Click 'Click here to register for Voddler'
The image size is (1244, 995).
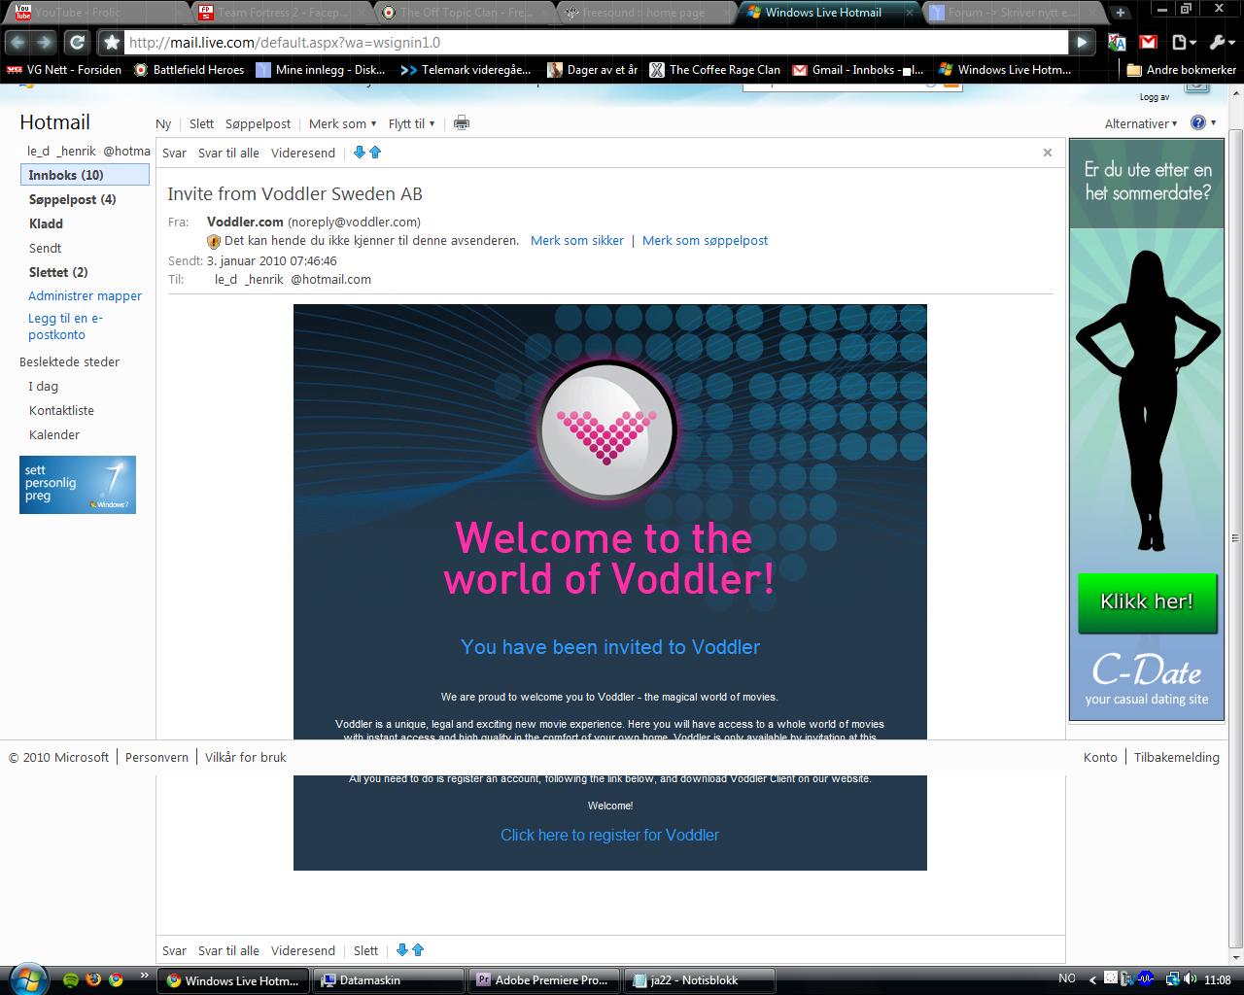tap(609, 835)
